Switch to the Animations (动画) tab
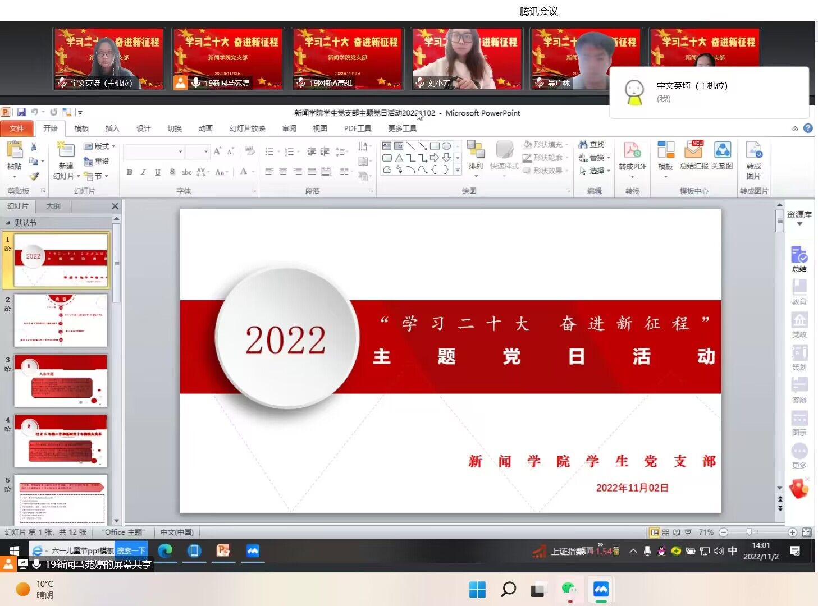818x606 pixels. (205, 128)
